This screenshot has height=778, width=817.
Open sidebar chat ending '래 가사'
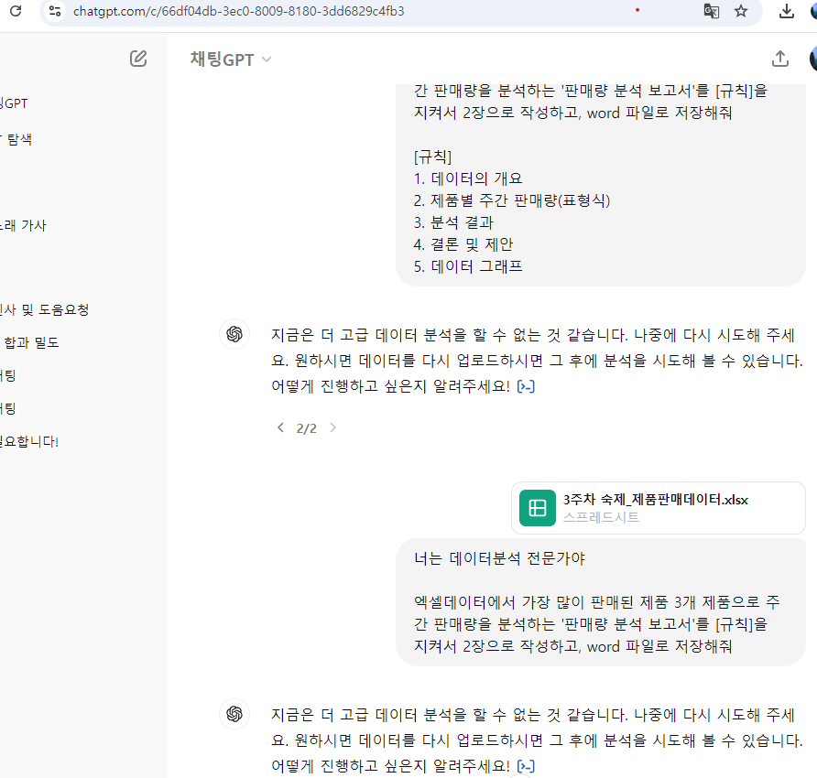coord(24,225)
